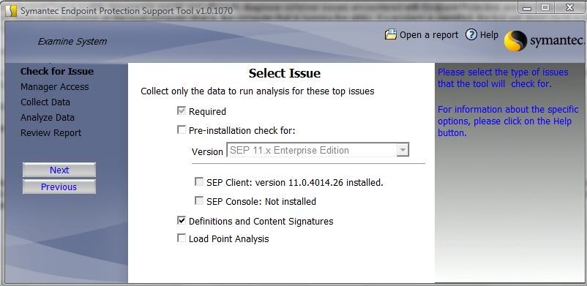Screen dimensions: 587x286
Task: Toggle the Required checkbox
Action: [x=182, y=110]
